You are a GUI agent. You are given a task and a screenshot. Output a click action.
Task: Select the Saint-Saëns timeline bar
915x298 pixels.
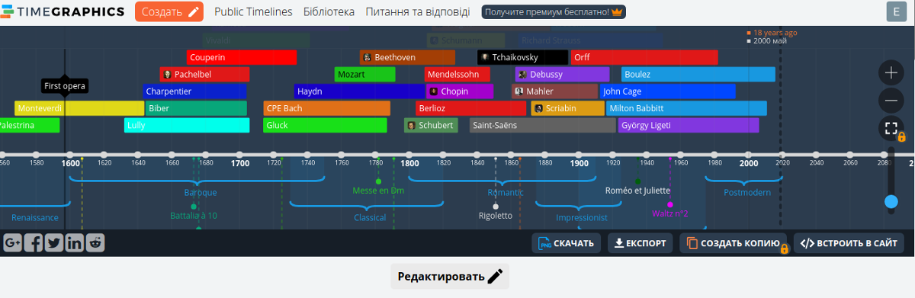click(x=542, y=125)
